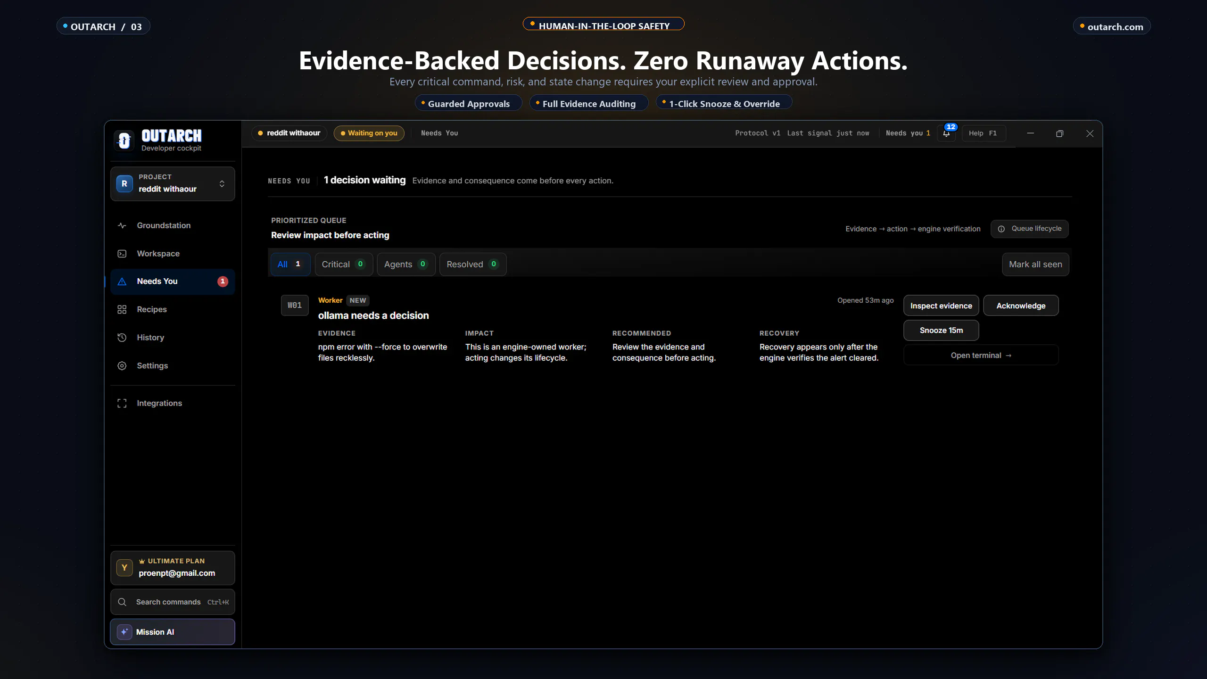Viewport: 1207px width, 679px height.
Task: Click the Acknowledge button
Action: [1021, 306]
